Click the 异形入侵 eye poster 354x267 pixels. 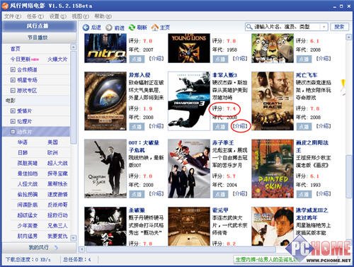pyautogui.click(x=105, y=101)
